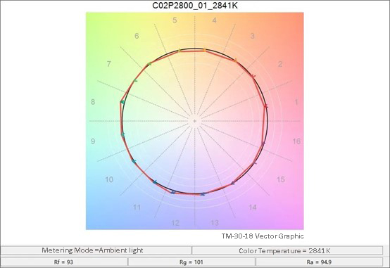The image size is (390, 268).
Task: Click the C02P2800_01_2841K chart title
Action: 195,6
